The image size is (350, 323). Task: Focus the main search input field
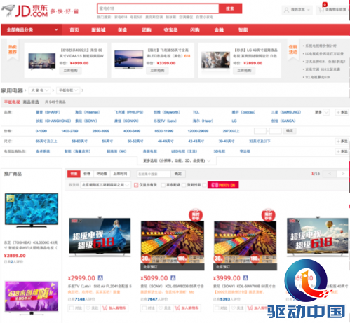[x=159, y=8]
